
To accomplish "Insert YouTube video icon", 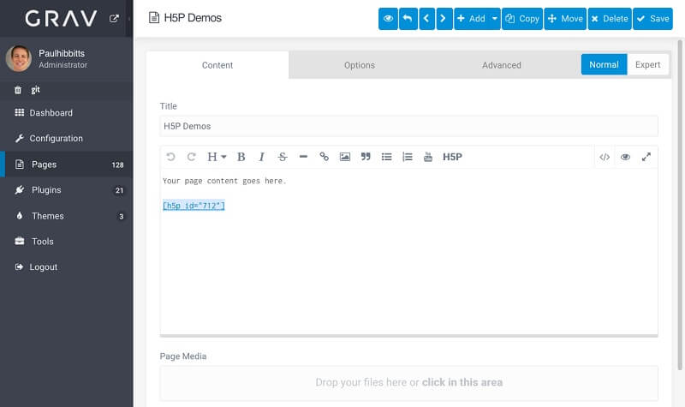I will point(428,157).
